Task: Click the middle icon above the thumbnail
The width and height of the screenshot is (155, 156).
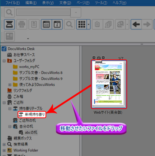Action: click(98, 58)
